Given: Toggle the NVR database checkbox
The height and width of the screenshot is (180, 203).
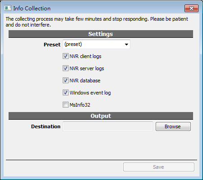Looking at the screenshot, I should pyautogui.click(x=65, y=81).
